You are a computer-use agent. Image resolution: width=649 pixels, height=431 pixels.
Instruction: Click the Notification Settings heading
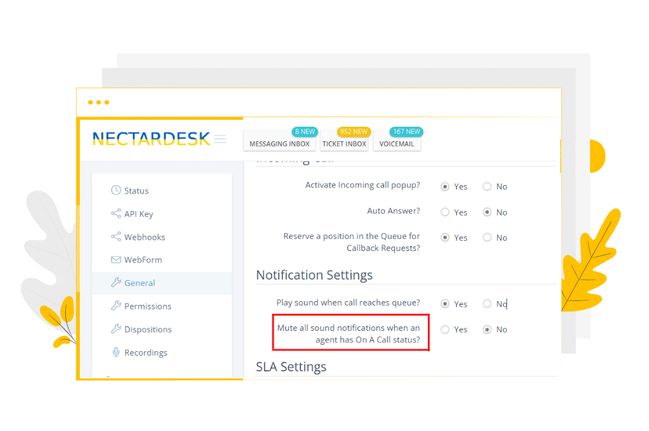(x=314, y=275)
